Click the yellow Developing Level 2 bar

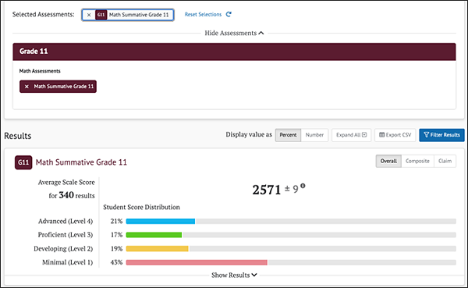click(158, 248)
